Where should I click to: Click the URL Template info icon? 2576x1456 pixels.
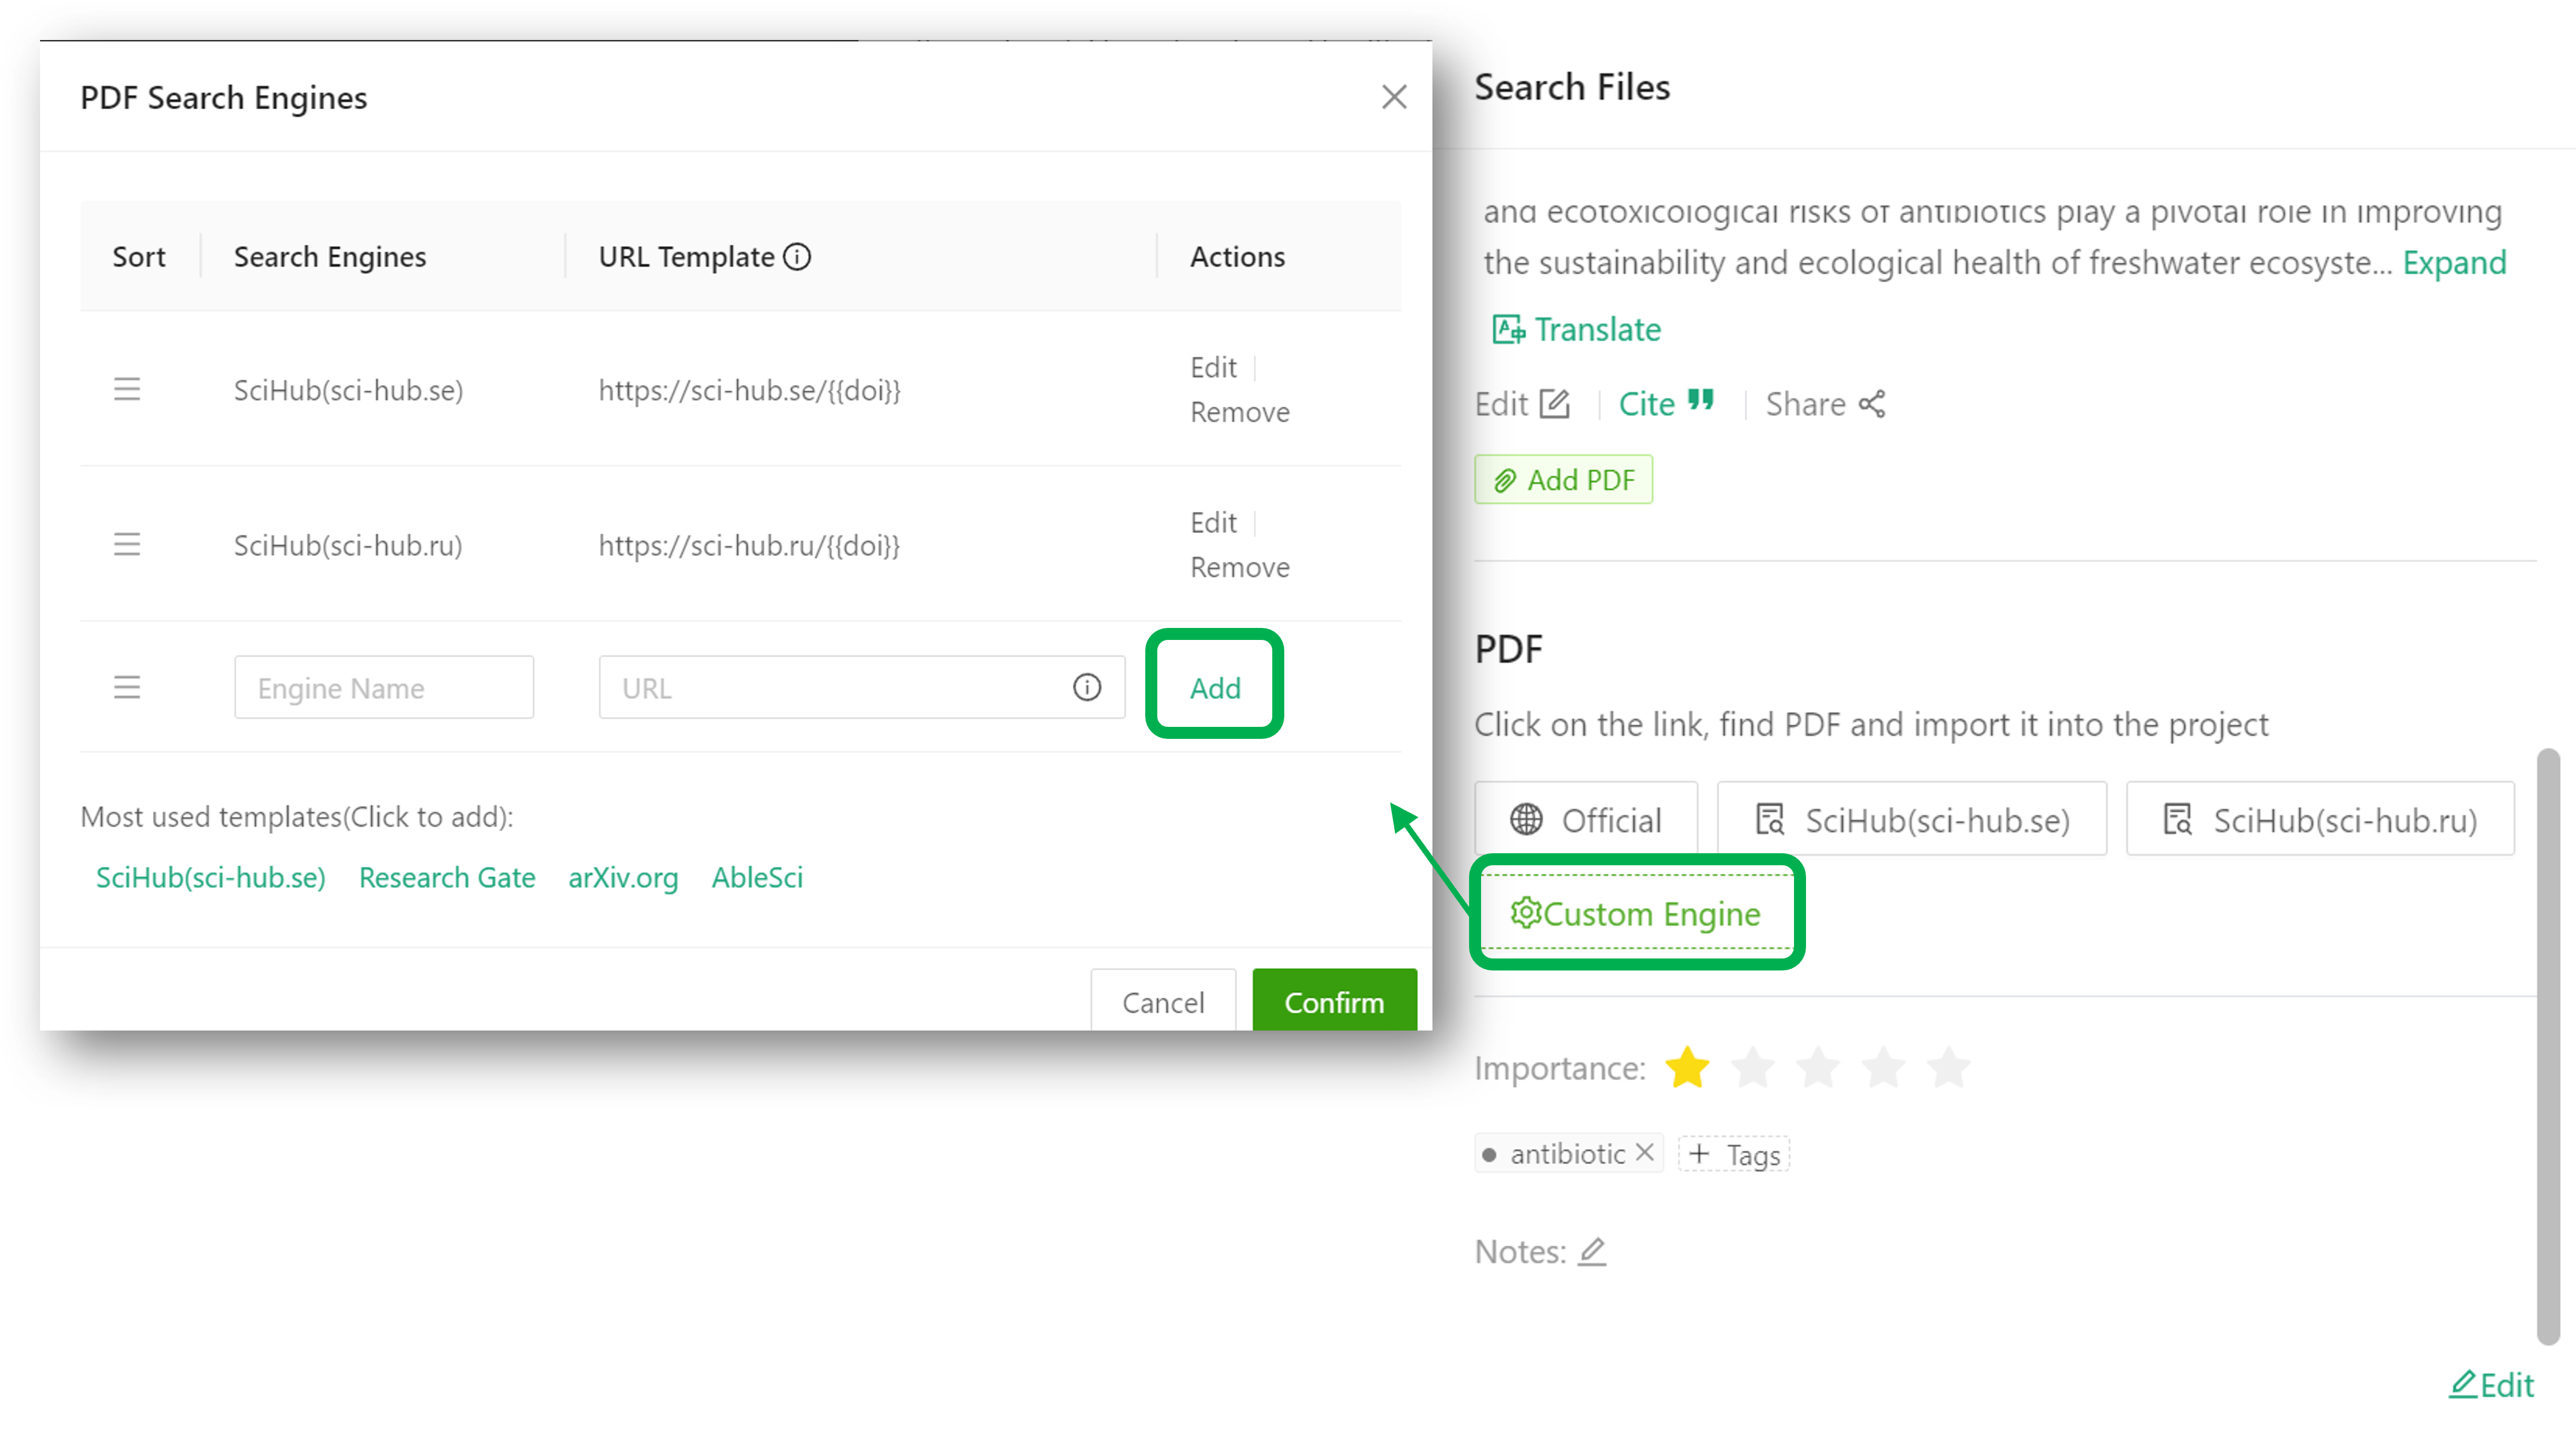797,257
